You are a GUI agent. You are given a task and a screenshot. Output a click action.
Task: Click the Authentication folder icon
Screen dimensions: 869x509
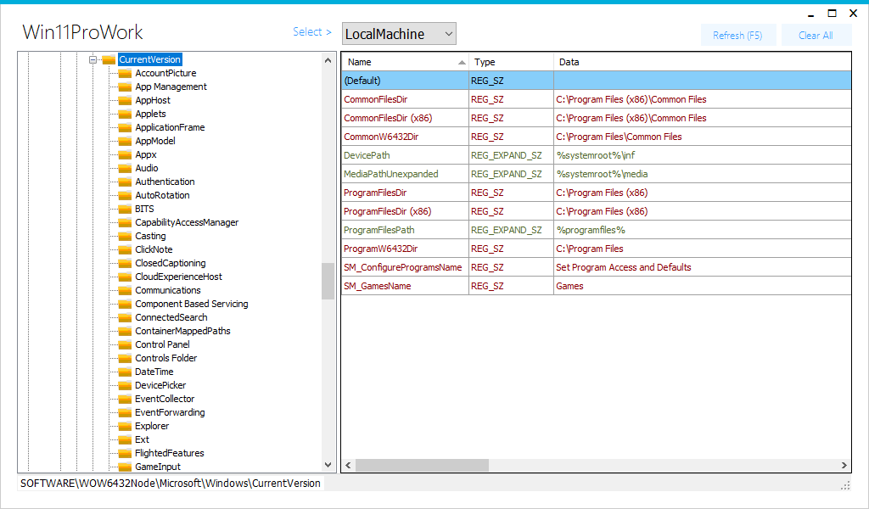(x=126, y=182)
